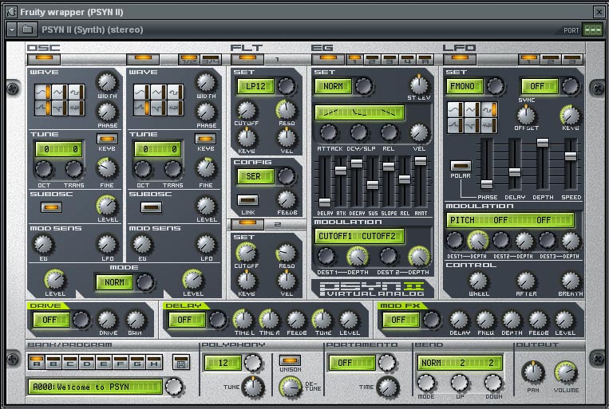Image resolution: width=609 pixels, height=409 pixels.
Task: Toggle the FLT 1 on/off LED button
Action: (x=247, y=59)
